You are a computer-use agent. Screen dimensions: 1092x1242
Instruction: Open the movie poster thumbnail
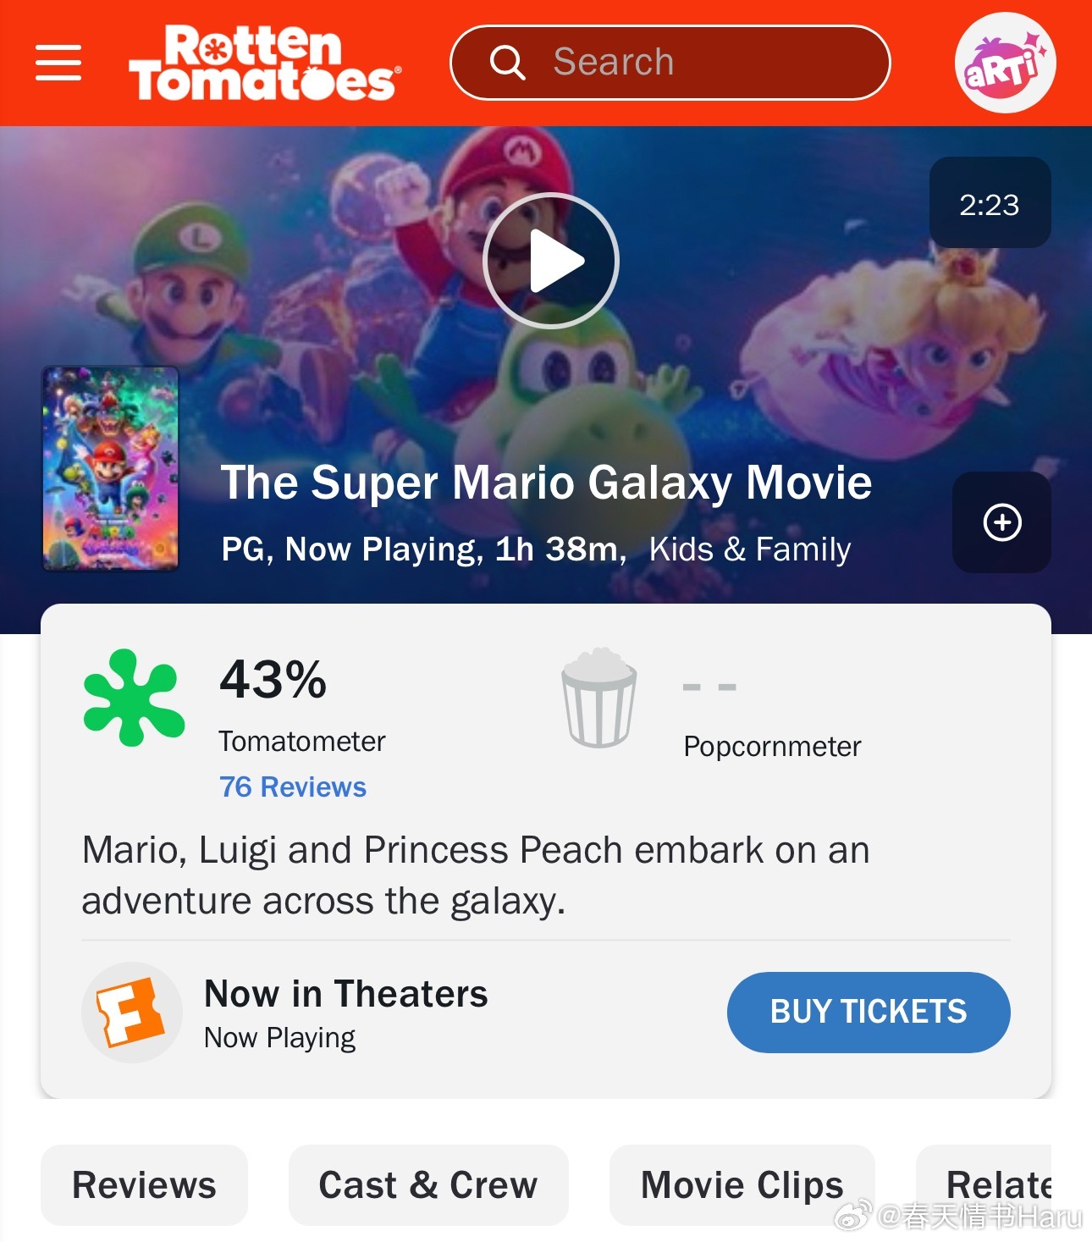(x=111, y=468)
